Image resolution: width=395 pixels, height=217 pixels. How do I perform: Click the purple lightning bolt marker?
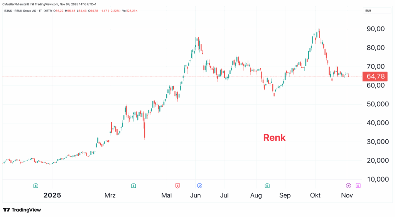click(349, 185)
